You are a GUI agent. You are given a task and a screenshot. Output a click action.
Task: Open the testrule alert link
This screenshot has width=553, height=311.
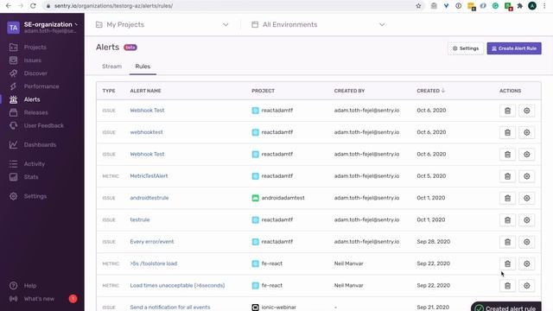[x=140, y=219]
